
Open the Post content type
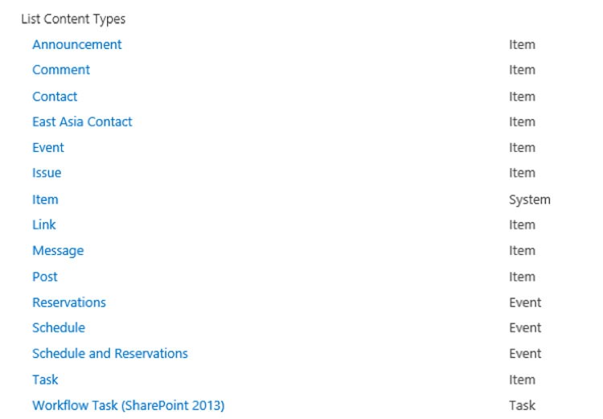44,277
